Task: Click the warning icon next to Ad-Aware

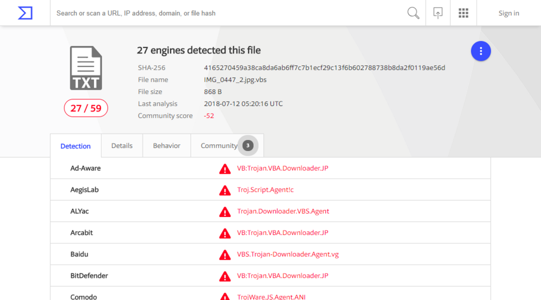Action: (225, 169)
